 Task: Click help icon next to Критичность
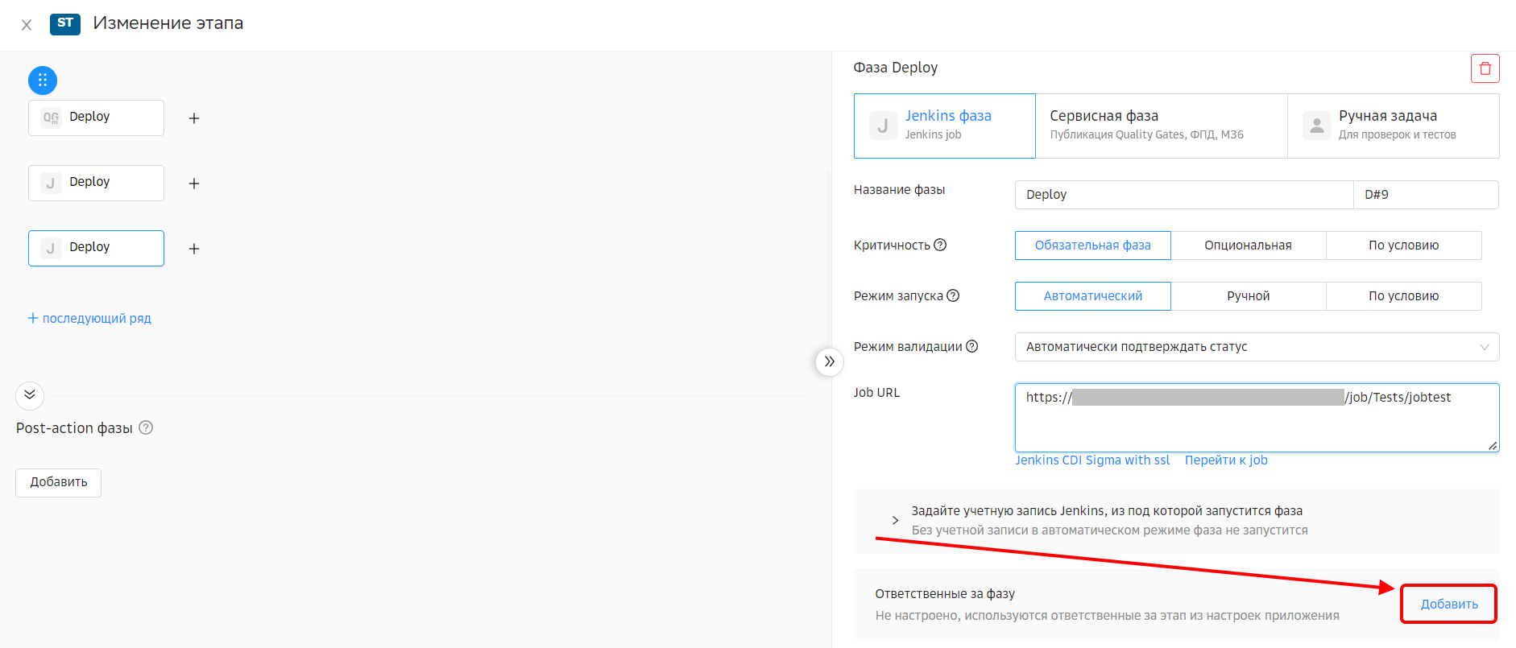pos(940,245)
